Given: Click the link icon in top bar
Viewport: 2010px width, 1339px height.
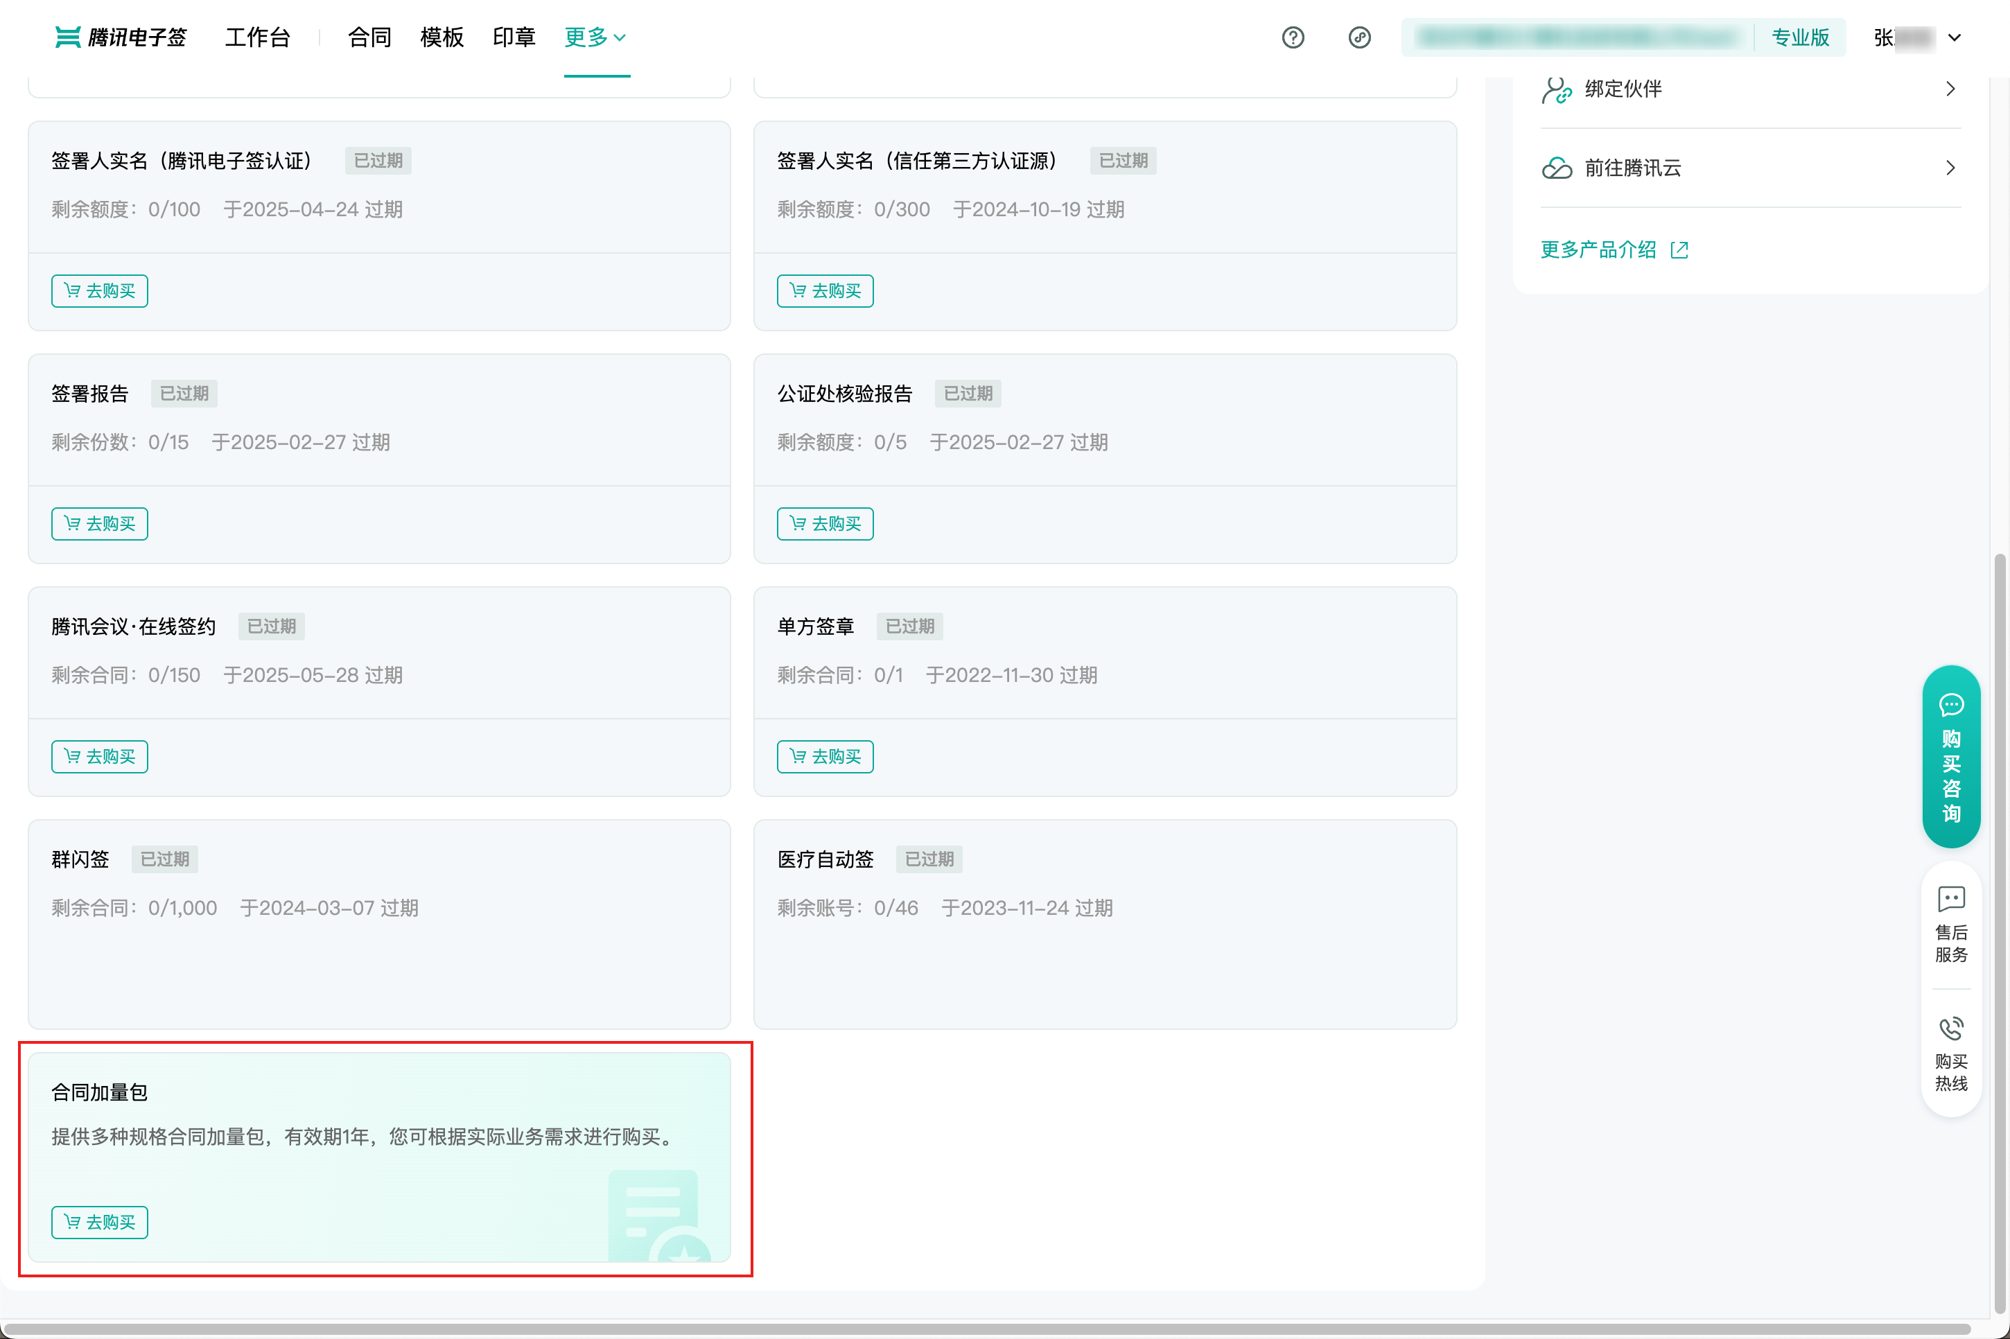Looking at the screenshot, I should click(1359, 37).
